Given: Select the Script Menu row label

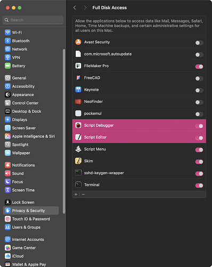Looking at the screenshot, I should click(95, 149).
